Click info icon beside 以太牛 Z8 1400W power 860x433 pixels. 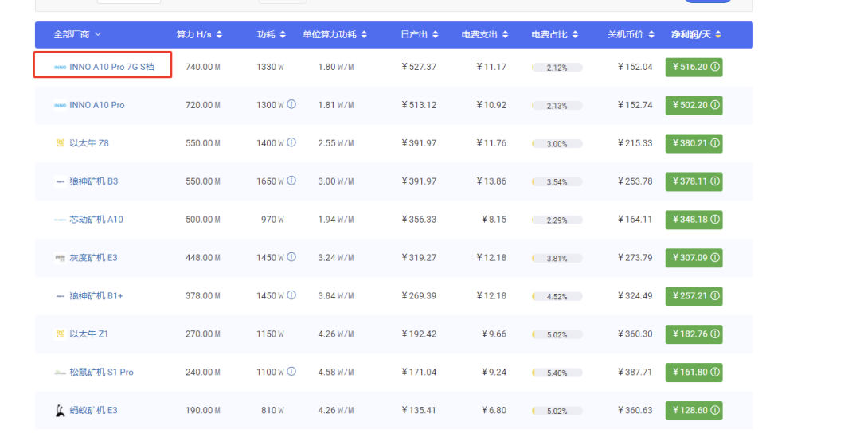tap(291, 142)
